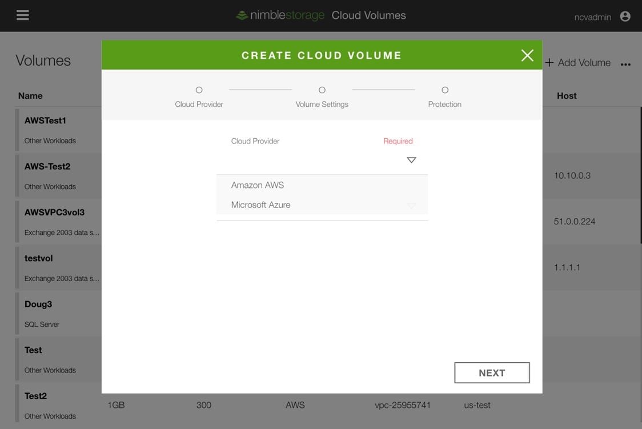This screenshot has height=429, width=642.
Task: Expand the Cloud Provider dropdown arrow
Action: click(411, 159)
